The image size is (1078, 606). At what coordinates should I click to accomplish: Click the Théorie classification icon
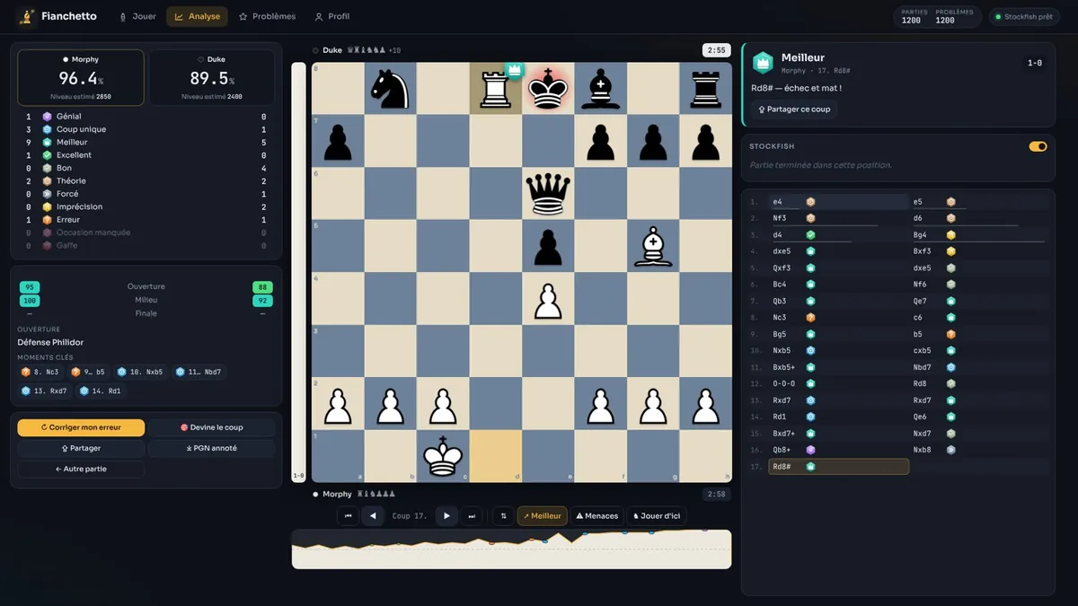tap(47, 181)
